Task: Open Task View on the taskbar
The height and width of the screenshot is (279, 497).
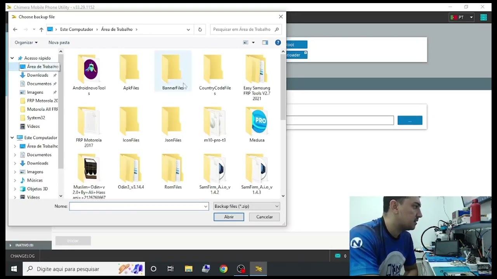Action: coord(170,269)
